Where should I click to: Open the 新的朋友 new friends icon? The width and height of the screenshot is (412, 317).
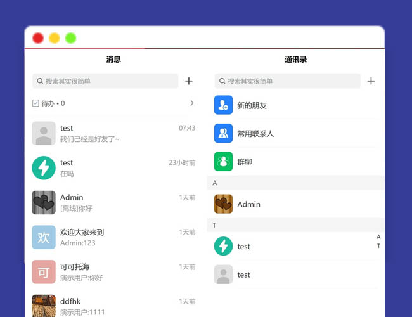[223, 105]
